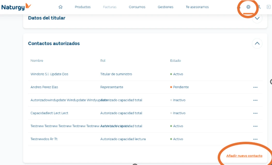Open options menu for Testnewdos Rr Tt

click(255, 139)
